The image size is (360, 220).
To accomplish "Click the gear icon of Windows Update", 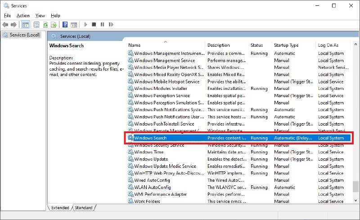I will point(130,159).
